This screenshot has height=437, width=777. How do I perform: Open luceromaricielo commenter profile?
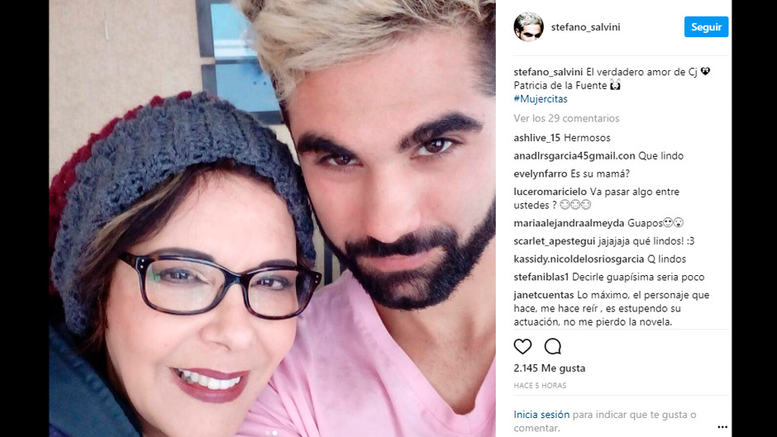point(550,192)
